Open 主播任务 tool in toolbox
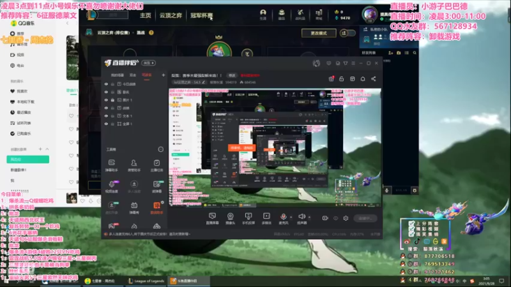This screenshot has height=287, width=511. tap(156, 165)
